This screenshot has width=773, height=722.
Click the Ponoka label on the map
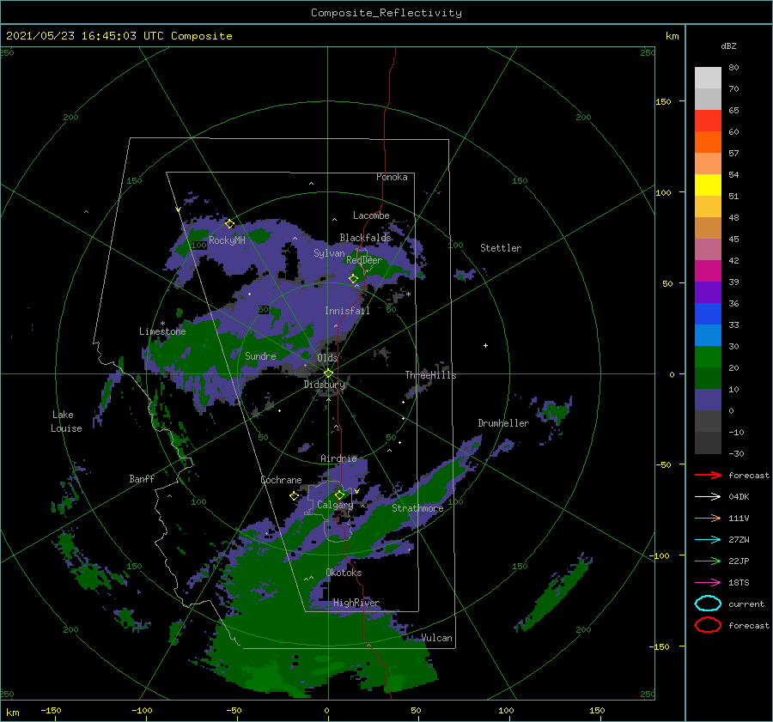coord(392,177)
